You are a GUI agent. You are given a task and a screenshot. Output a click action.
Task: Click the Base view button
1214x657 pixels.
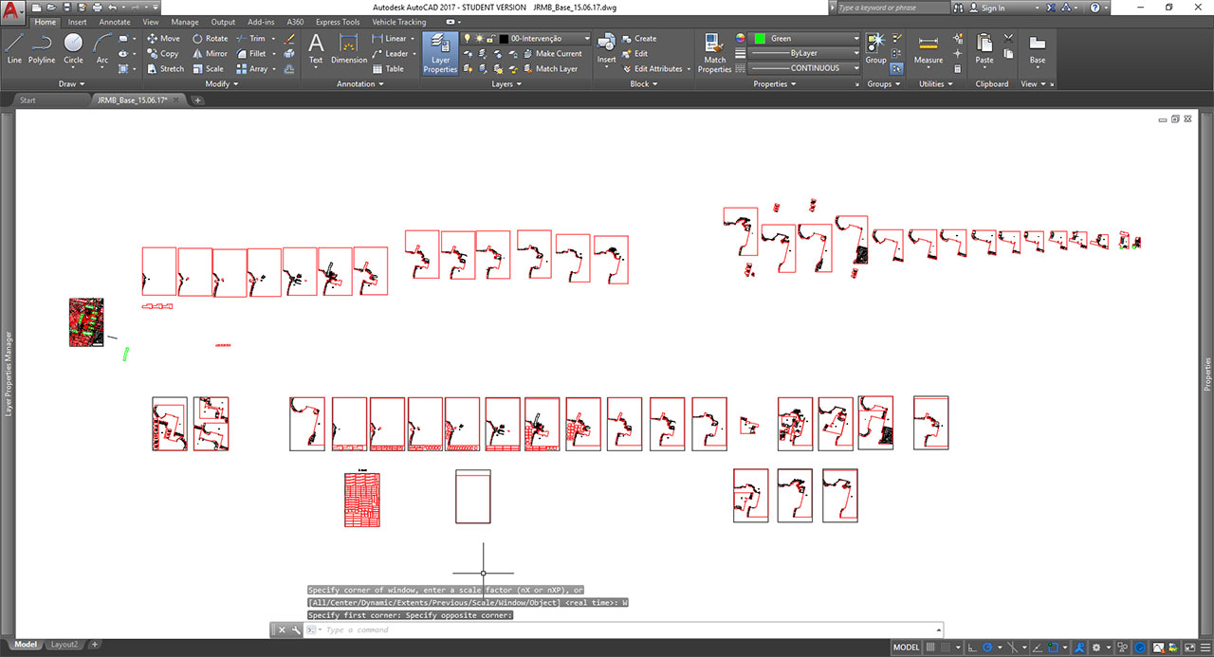[x=1038, y=48]
